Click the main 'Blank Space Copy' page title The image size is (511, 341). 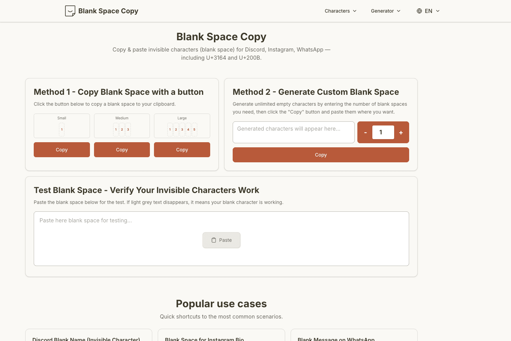pyautogui.click(x=221, y=36)
